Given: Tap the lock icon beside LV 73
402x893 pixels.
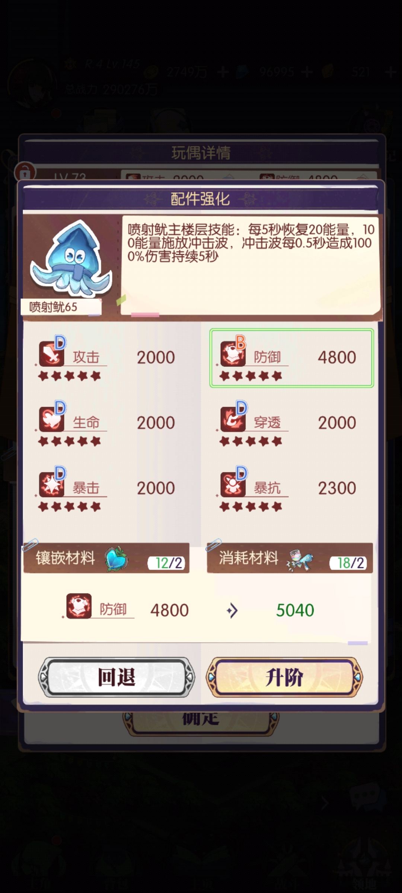Looking at the screenshot, I should point(25,172).
